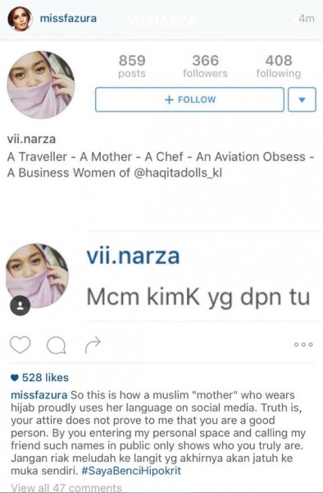Open the three-dot more options menu
Viewport: 323px width, 493px height.
coord(303,344)
